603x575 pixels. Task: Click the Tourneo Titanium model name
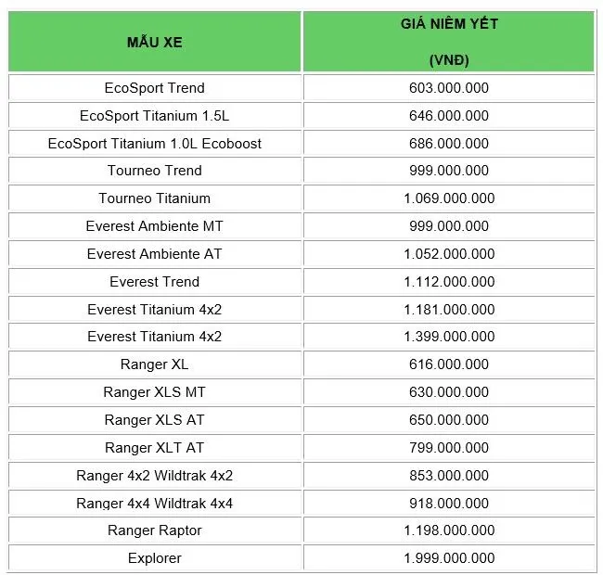154,198
